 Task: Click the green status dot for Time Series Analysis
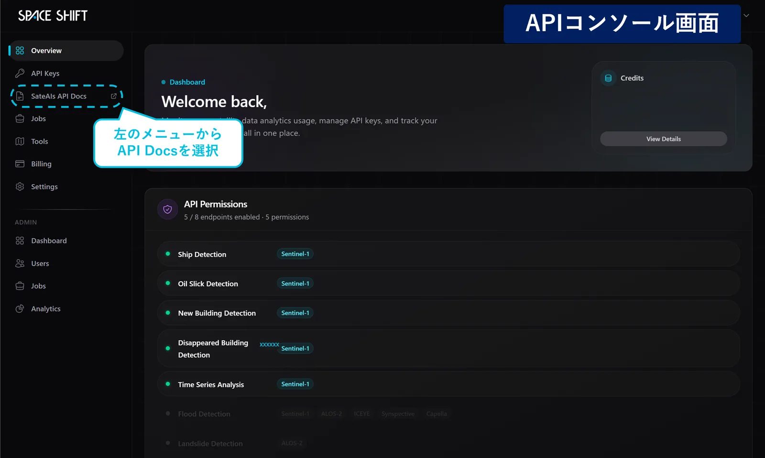point(168,384)
